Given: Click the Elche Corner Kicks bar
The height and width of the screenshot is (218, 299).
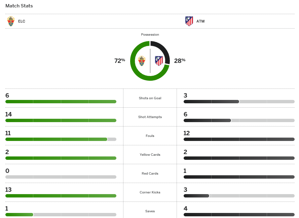Looking at the screenshot, I should coord(61,196).
